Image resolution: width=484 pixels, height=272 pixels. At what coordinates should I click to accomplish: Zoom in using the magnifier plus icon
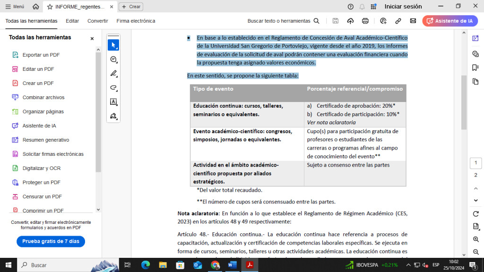click(x=475, y=239)
